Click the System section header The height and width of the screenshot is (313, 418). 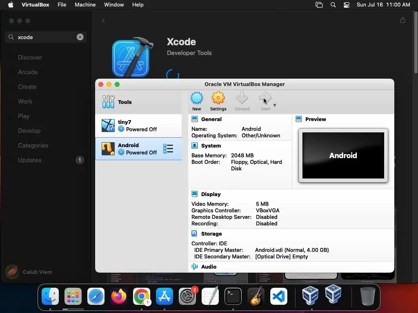pos(211,146)
